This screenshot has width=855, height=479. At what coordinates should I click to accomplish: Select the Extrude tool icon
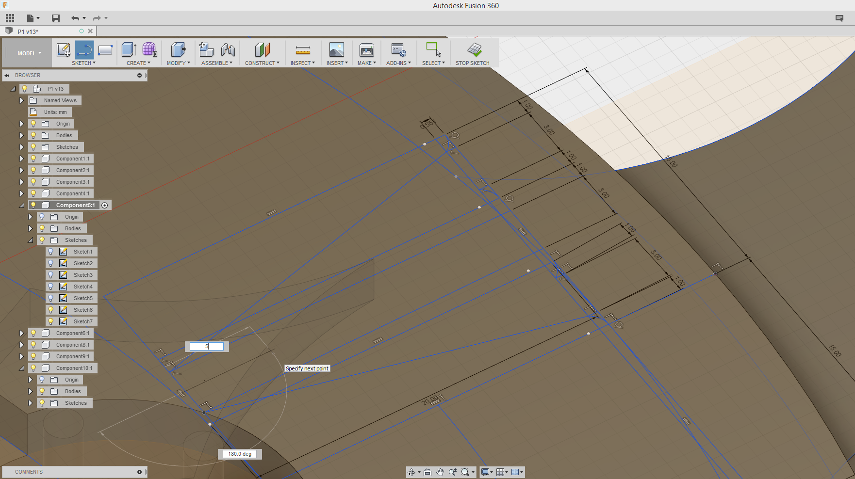pos(129,49)
